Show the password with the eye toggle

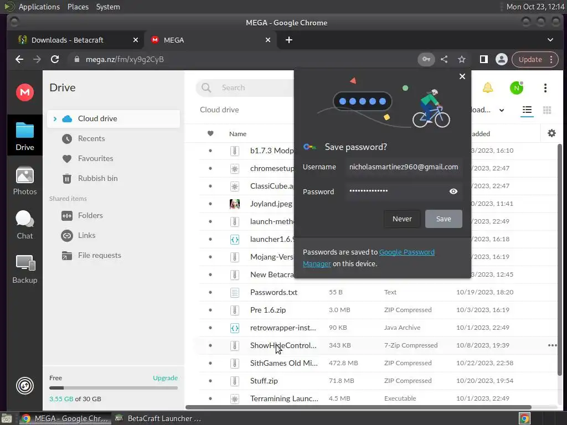click(x=453, y=191)
